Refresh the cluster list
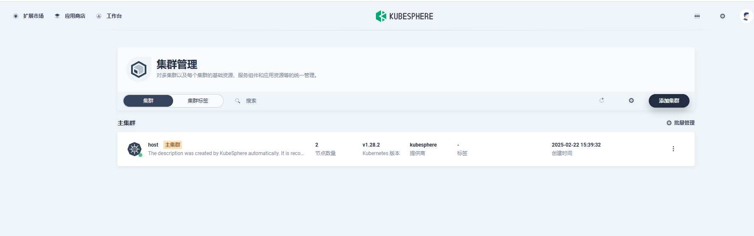Image resolution: width=754 pixels, height=236 pixels. point(602,100)
